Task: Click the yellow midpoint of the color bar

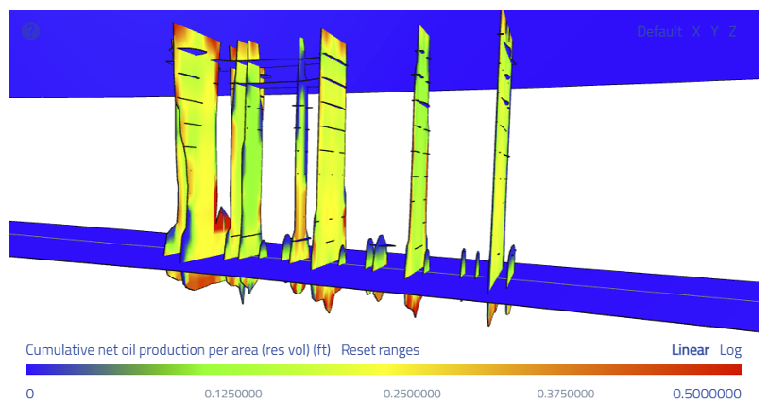Action: click(384, 370)
